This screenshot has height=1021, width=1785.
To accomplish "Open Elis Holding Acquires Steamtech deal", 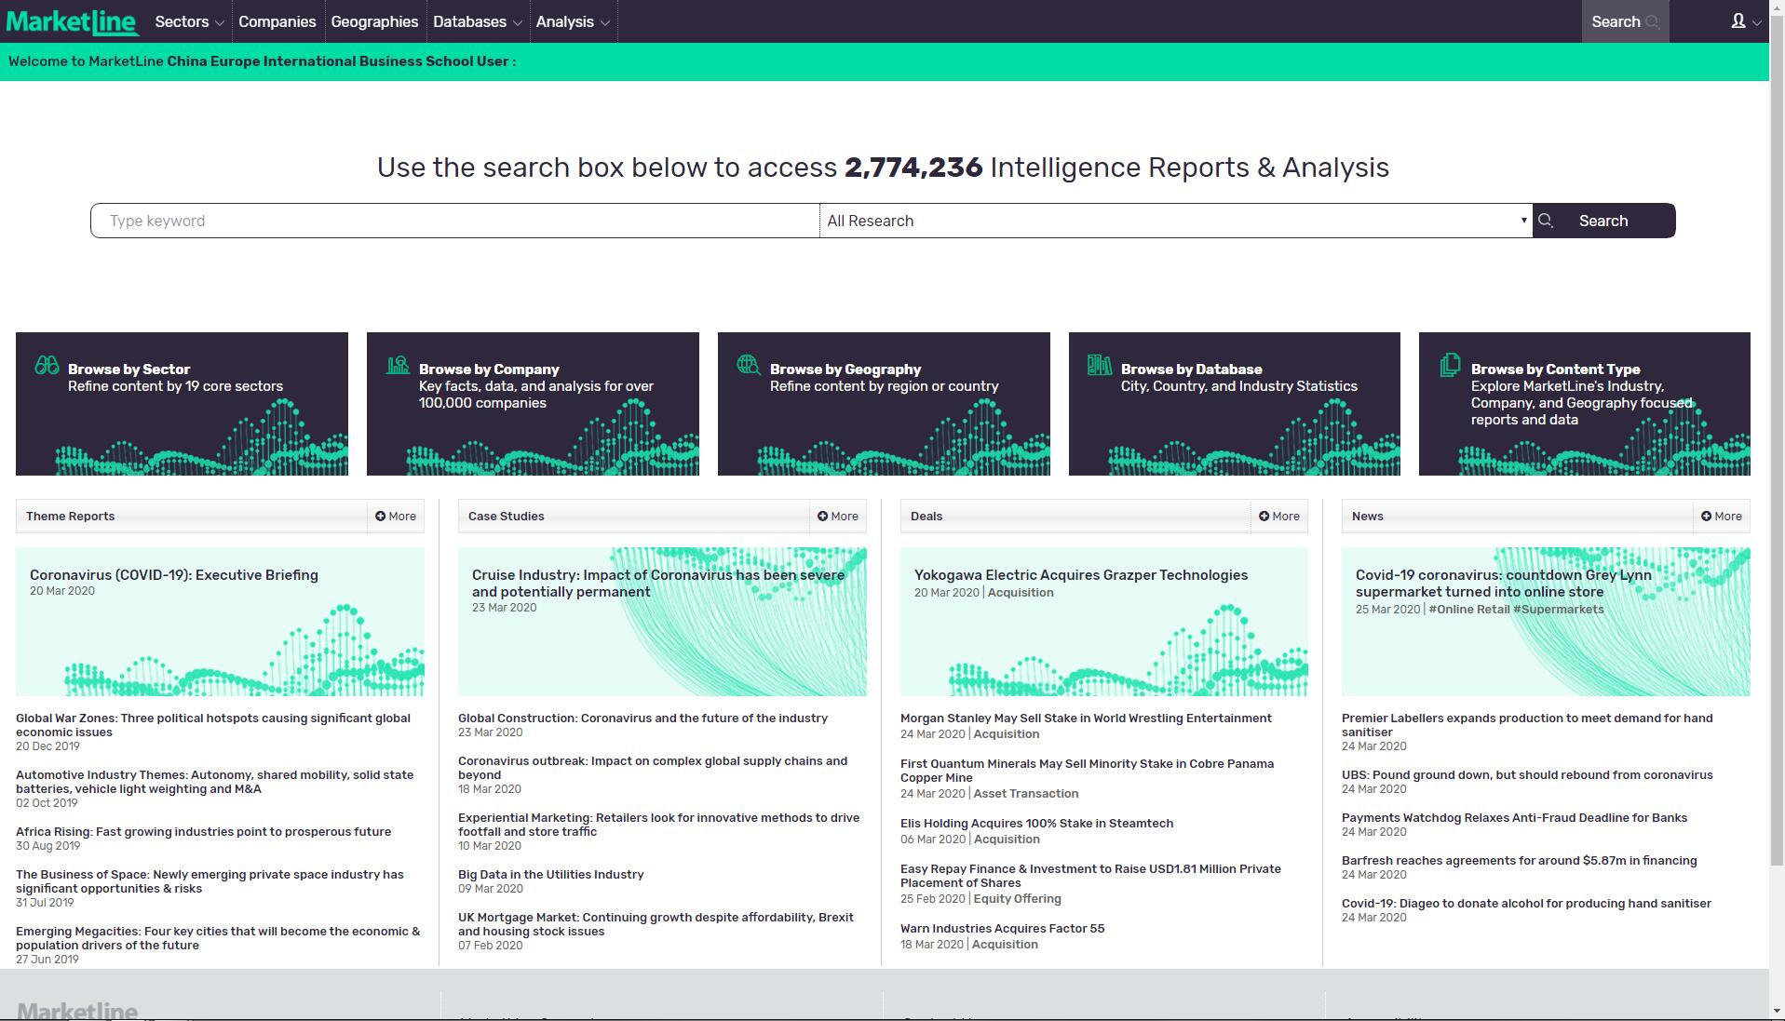I will pyautogui.click(x=1037, y=824).
